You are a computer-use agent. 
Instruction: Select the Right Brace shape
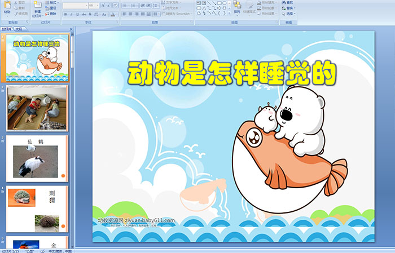[x=225, y=13]
